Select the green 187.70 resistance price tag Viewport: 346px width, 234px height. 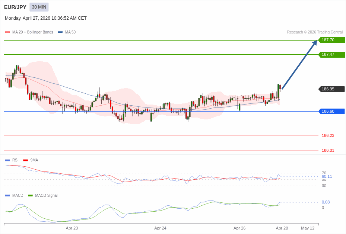click(x=331, y=40)
